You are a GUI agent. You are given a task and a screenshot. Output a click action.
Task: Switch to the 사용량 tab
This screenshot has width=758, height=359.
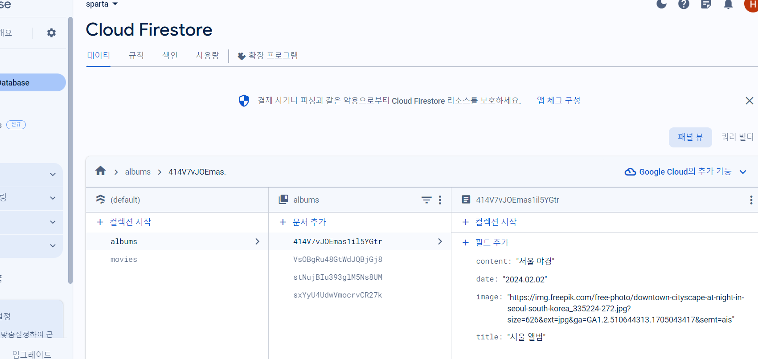[208, 56]
